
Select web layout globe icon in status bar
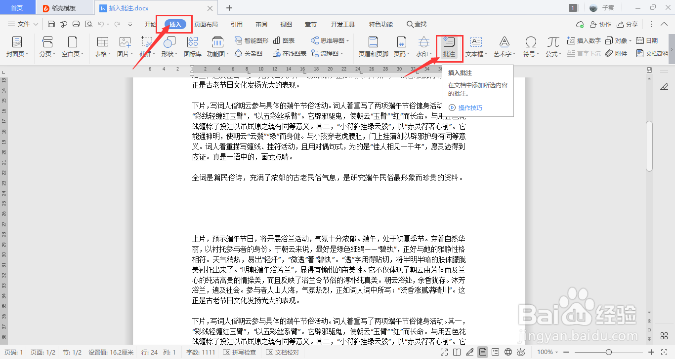tap(508, 352)
